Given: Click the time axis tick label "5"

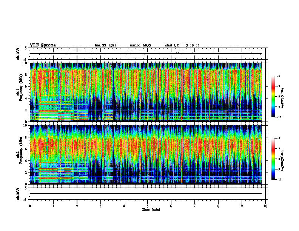Looking at the screenshot, I should [x=148, y=206].
